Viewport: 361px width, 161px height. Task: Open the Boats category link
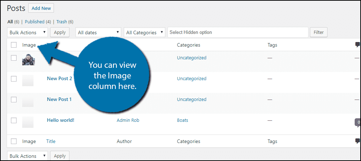[x=182, y=120]
